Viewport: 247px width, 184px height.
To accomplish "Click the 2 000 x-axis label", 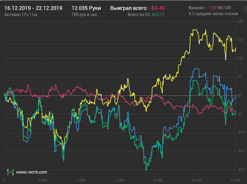I will point(43,180).
